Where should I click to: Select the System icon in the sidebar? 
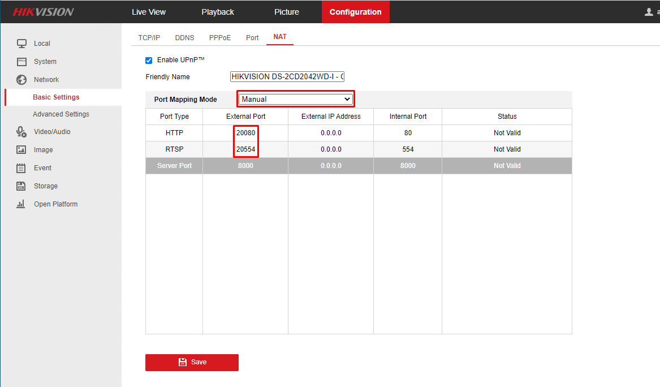(x=21, y=61)
